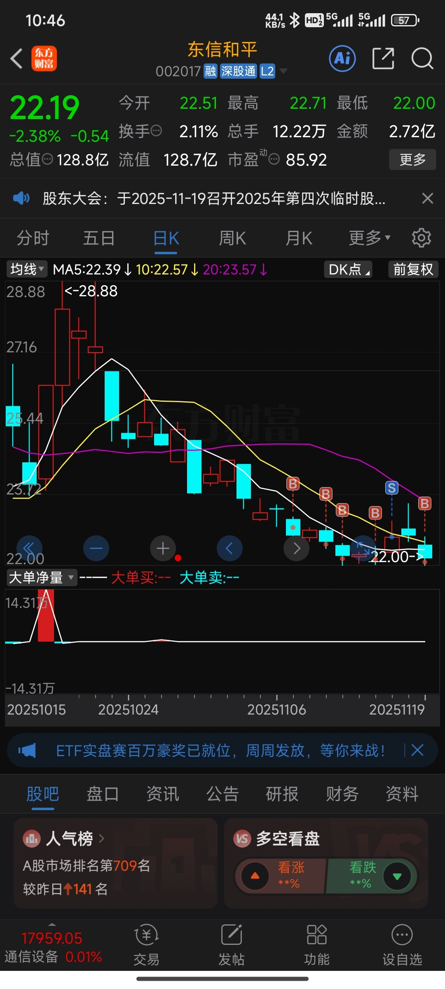The width and height of the screenshot is (445, 989).
Task: Open the 发帖 post button
Action: 232,945
